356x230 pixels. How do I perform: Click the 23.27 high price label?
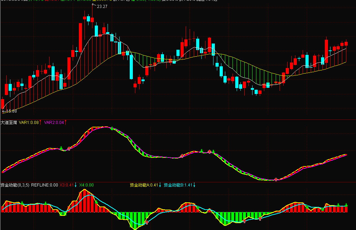[x=102, y=7]
